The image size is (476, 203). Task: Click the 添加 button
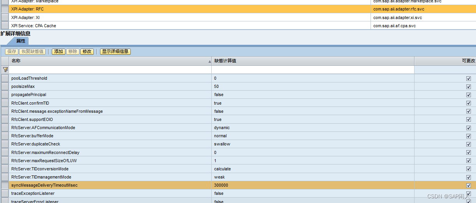58,51
